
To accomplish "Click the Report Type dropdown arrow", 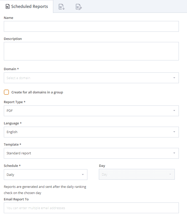I will coord(174,111).
